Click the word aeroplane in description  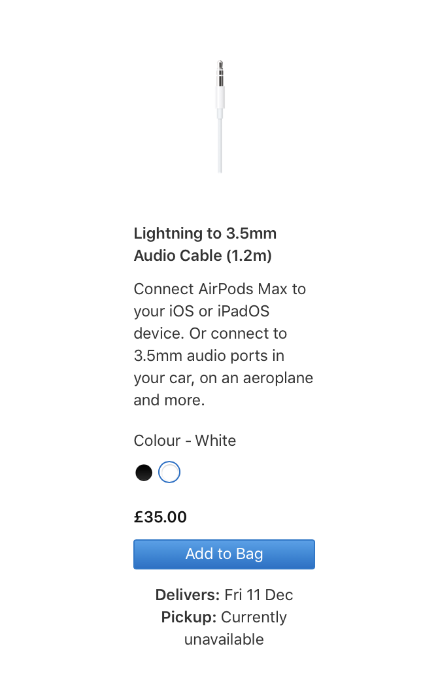pyautogui.click(x=275, y=378)
